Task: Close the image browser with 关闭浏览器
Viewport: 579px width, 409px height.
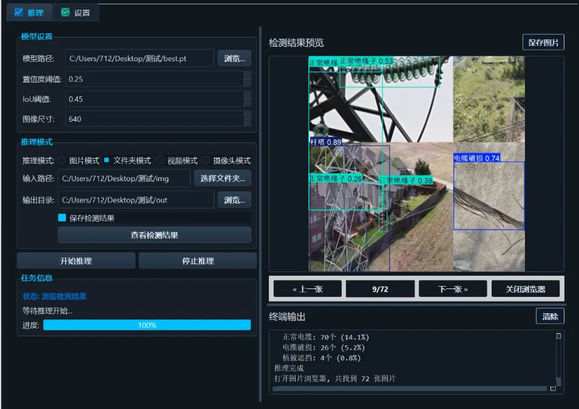Action: pos(526,288)
